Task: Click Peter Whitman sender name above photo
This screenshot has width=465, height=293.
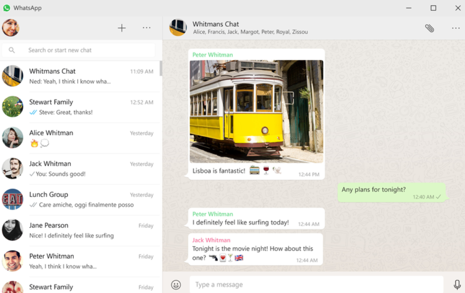Action: pyautogui.click(x=213, y=55)
